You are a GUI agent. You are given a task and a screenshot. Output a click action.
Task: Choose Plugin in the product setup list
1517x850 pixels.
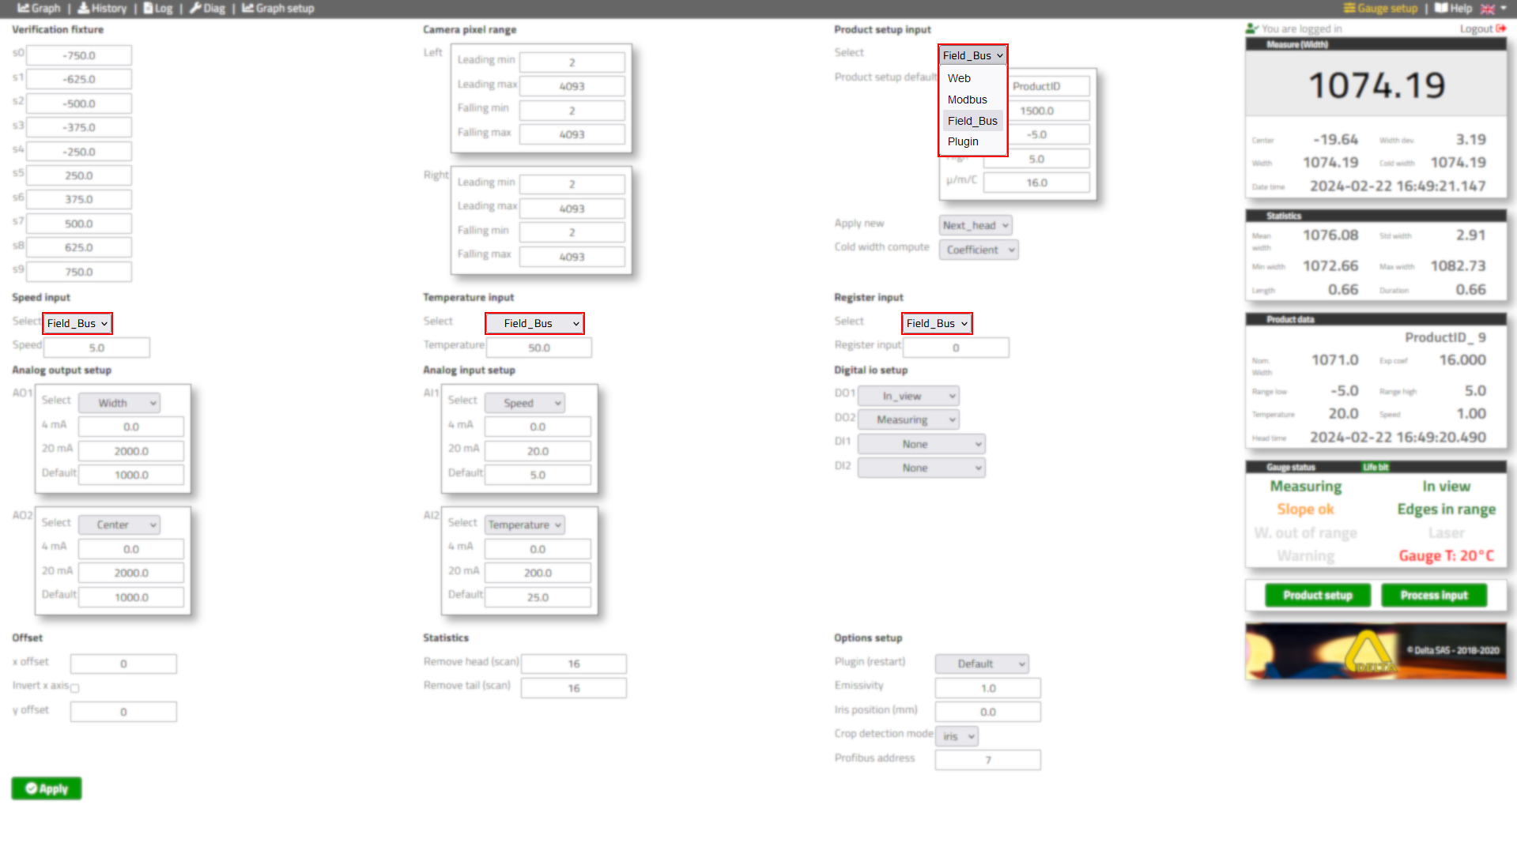[x=963, y=141]
